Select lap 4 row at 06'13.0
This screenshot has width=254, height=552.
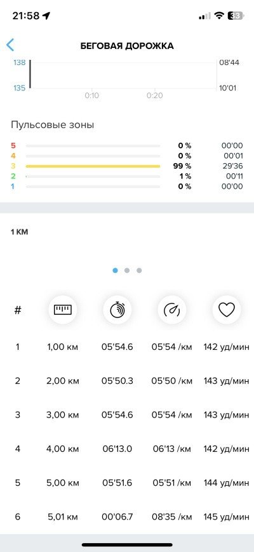point(127,449)
